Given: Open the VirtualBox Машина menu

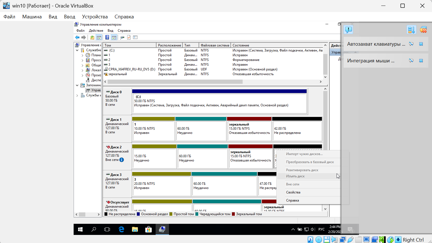Looking at the screenshot, I should point(32,17).
